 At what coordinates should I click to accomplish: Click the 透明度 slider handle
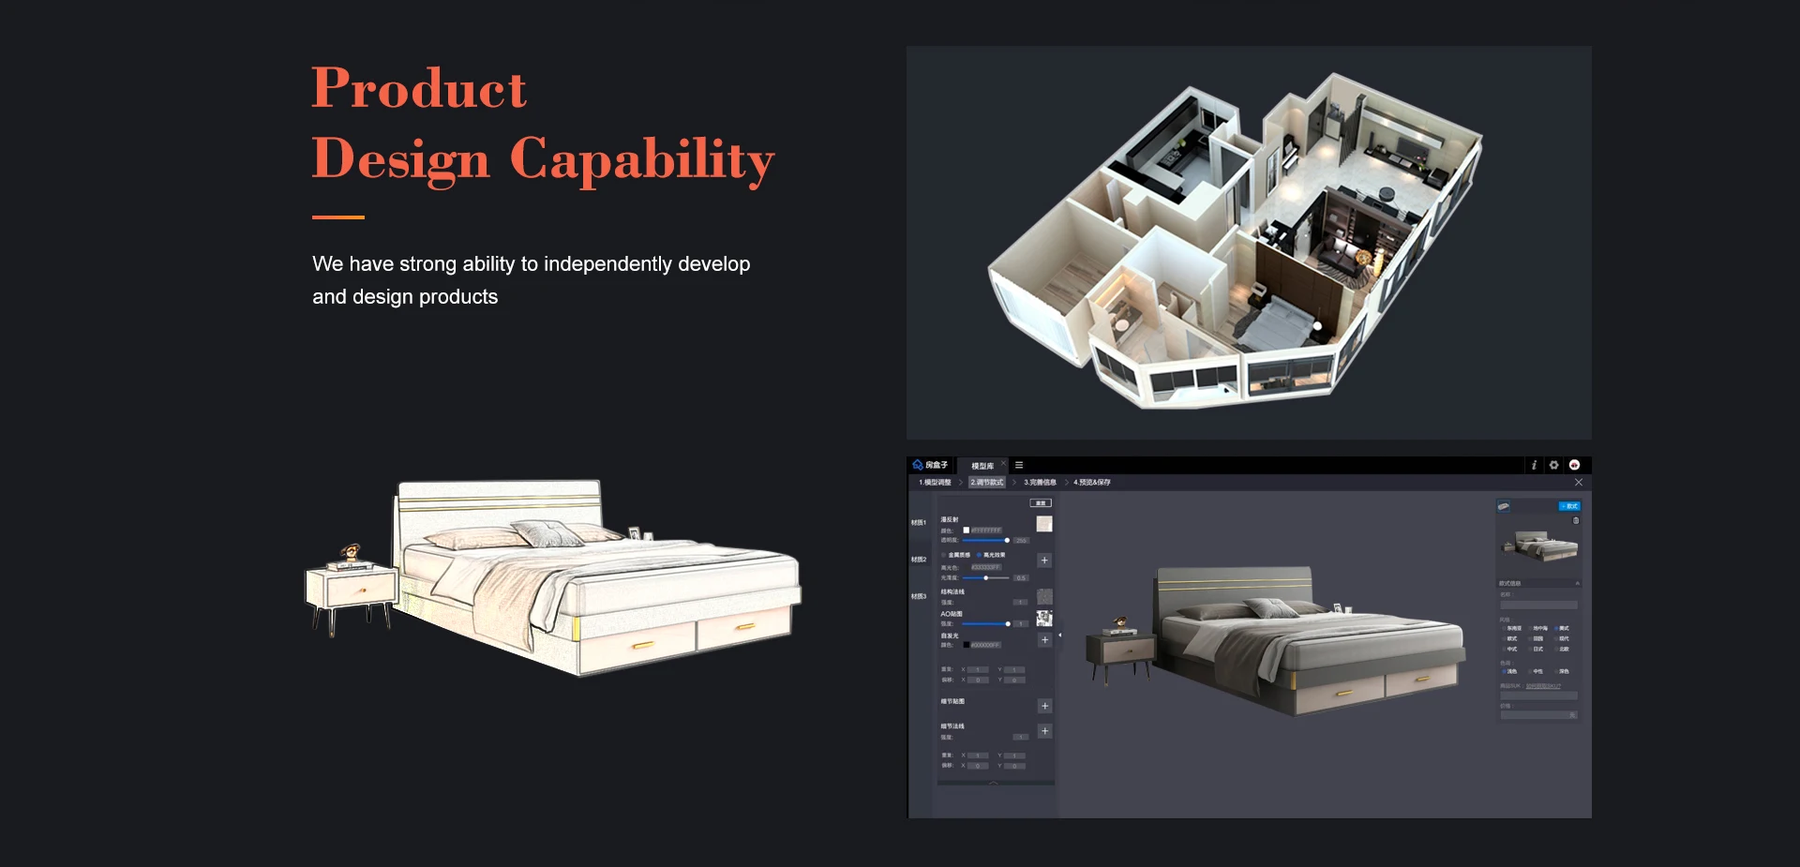pyautogui.click(x=1007, y=541)
